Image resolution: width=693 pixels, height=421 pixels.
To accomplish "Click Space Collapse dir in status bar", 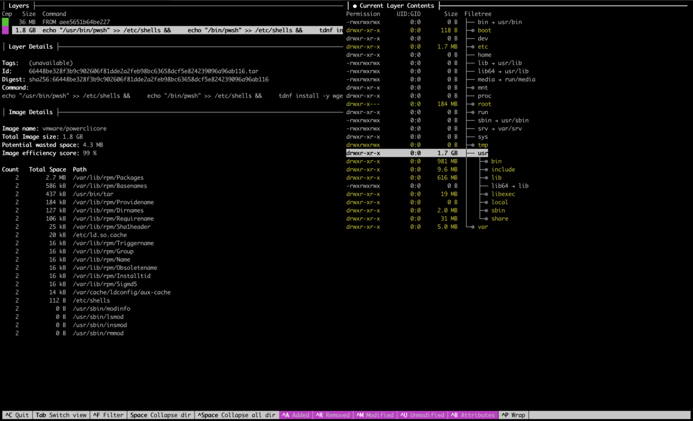I will point(161,415).
